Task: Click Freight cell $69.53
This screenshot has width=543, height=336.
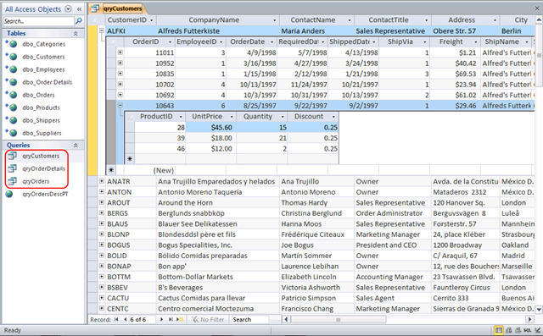Action: [455, 74]
